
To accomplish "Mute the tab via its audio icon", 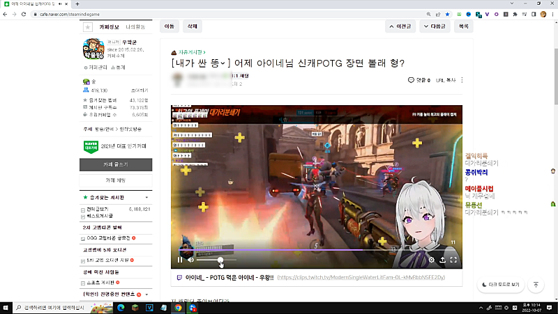I will coord(60,4).
